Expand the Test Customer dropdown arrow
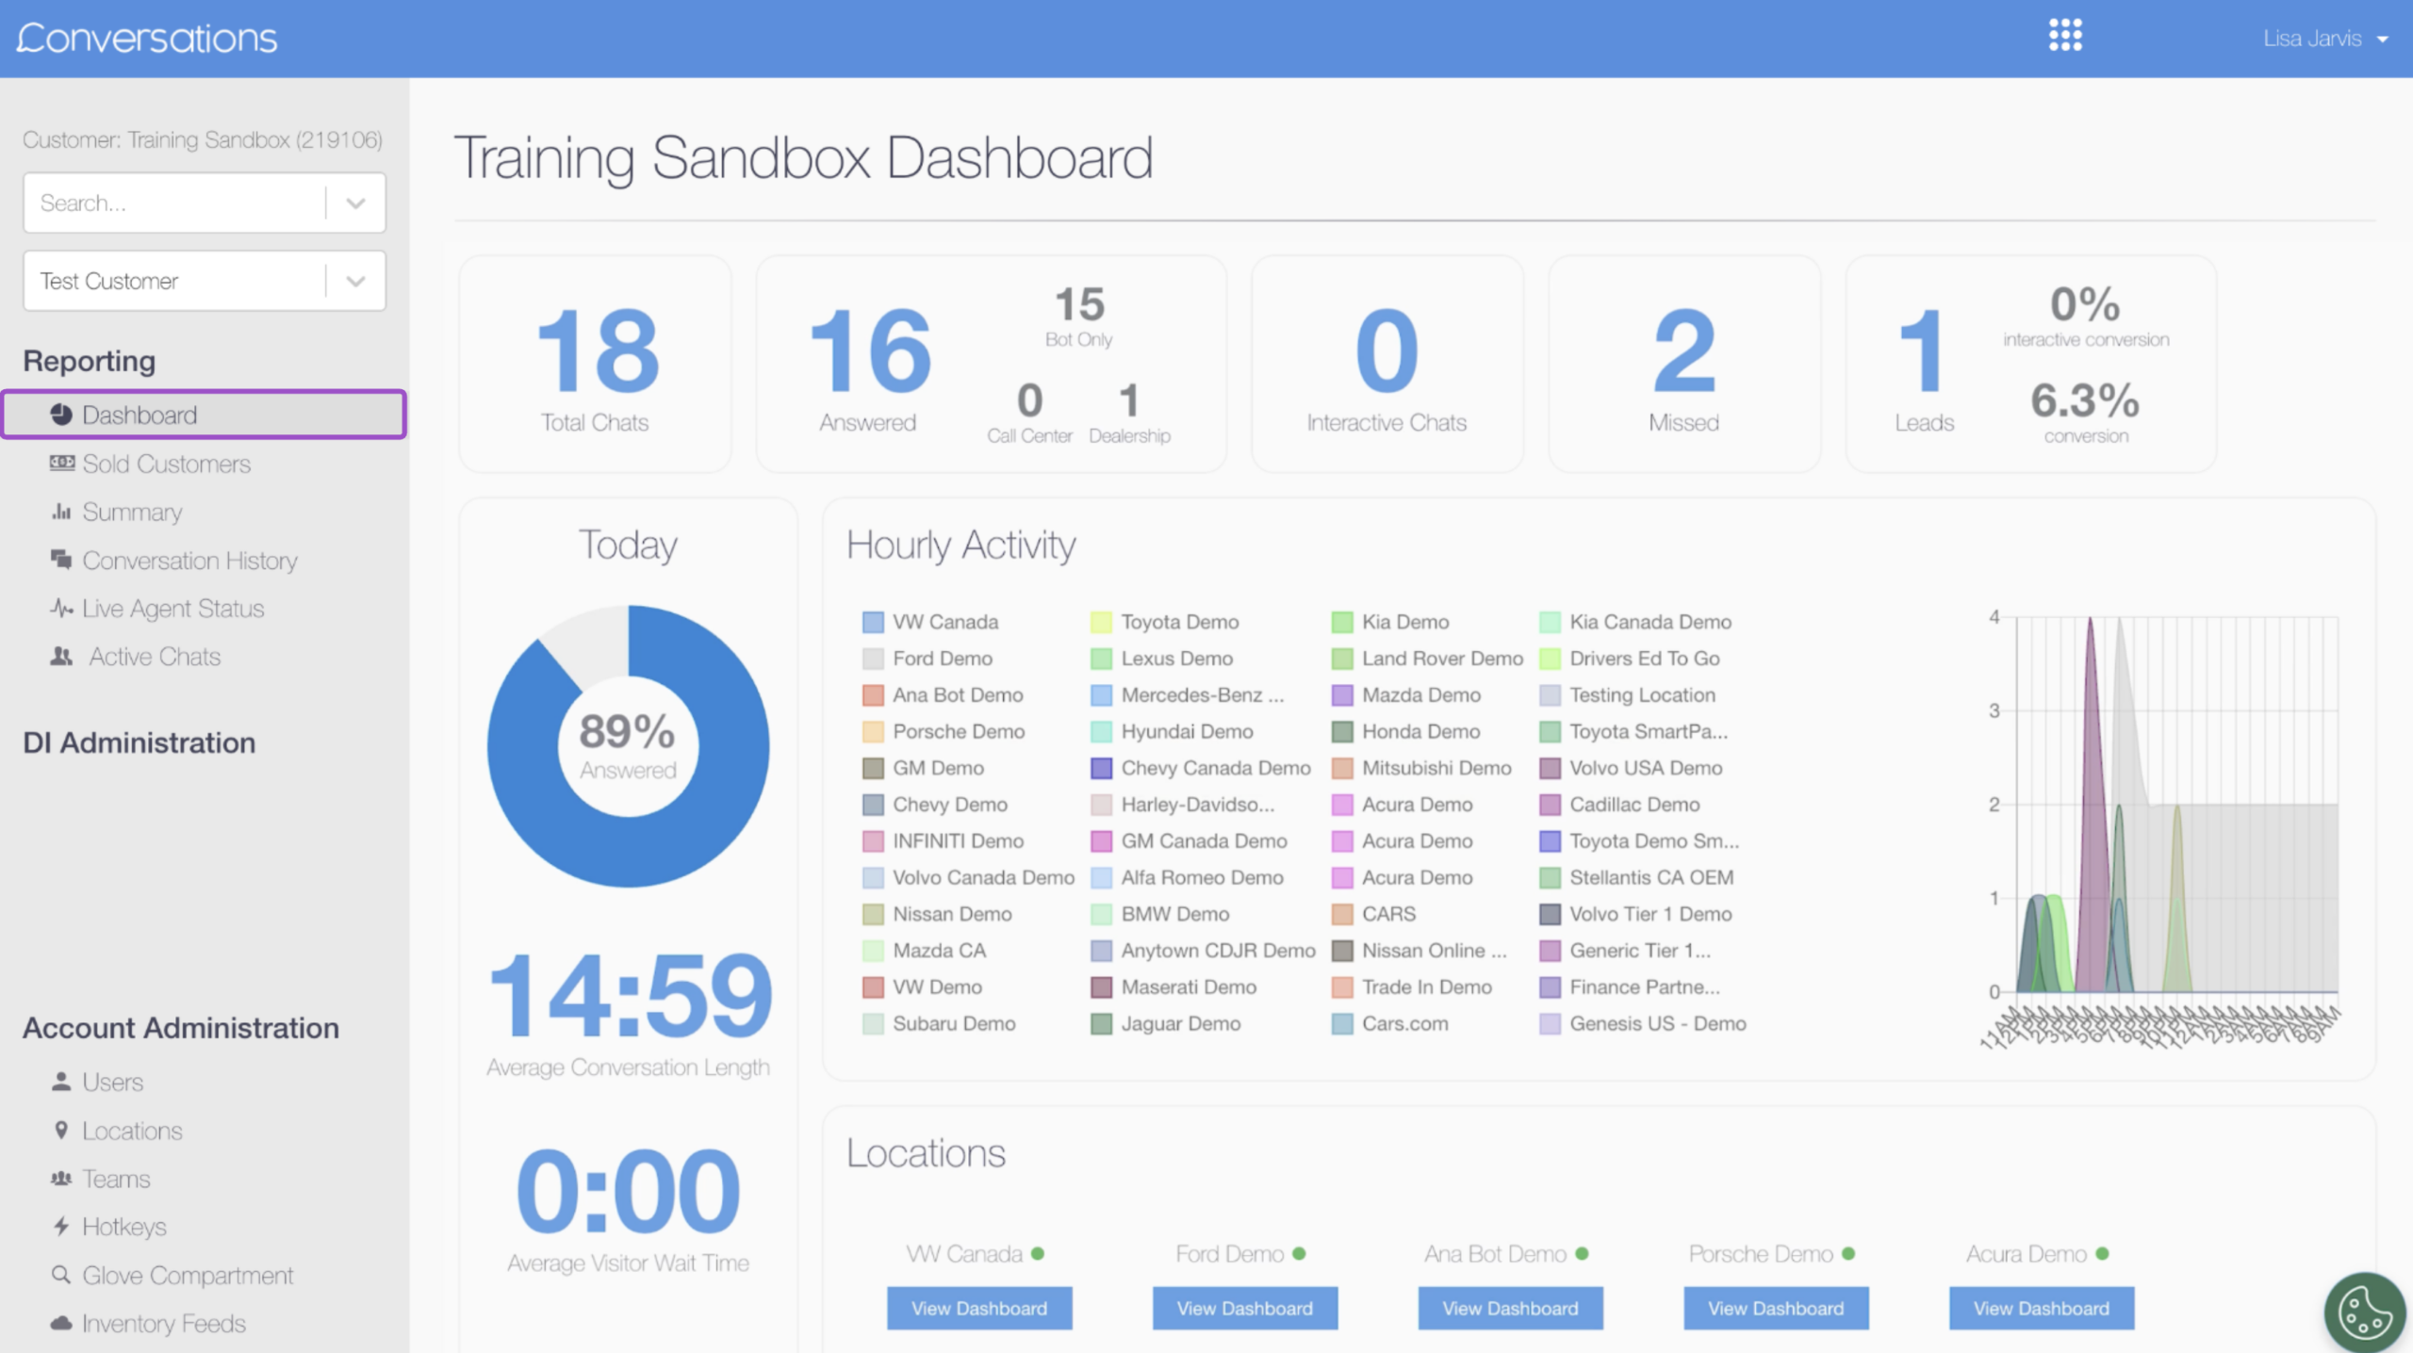Viewport: 2413px width, 1353px height. (x=355, y=281)
